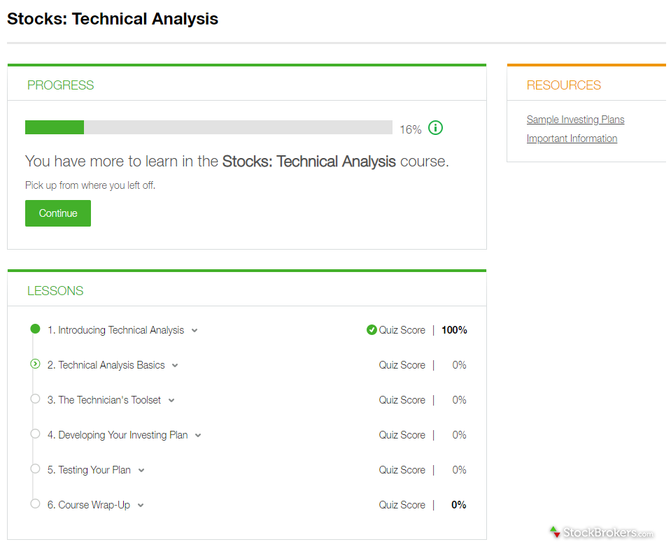The height and width of the screenshot is (549, 671).
Task: Click the StockBrokers.com logo
Action: pos(601,533)
